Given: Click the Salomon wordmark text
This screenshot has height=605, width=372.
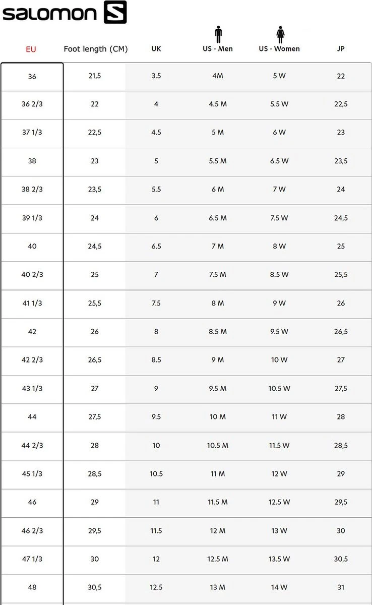Looking at the screenshot, I should pos(51,14).
